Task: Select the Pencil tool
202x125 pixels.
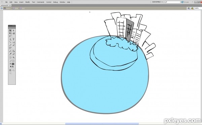Action: click(10, 45)
